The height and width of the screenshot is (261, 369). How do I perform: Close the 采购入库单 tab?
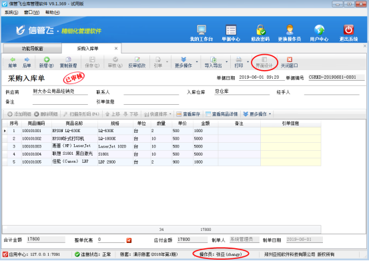click(x=116, y=49)
